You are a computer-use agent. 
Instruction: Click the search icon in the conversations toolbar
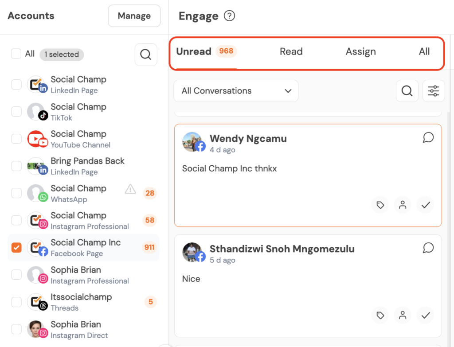pos(407,91)
